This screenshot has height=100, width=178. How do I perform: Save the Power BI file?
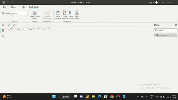coord(4,2)
